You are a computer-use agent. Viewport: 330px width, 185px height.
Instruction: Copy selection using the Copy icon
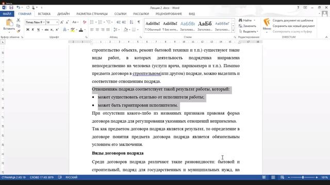coord(19,26)
